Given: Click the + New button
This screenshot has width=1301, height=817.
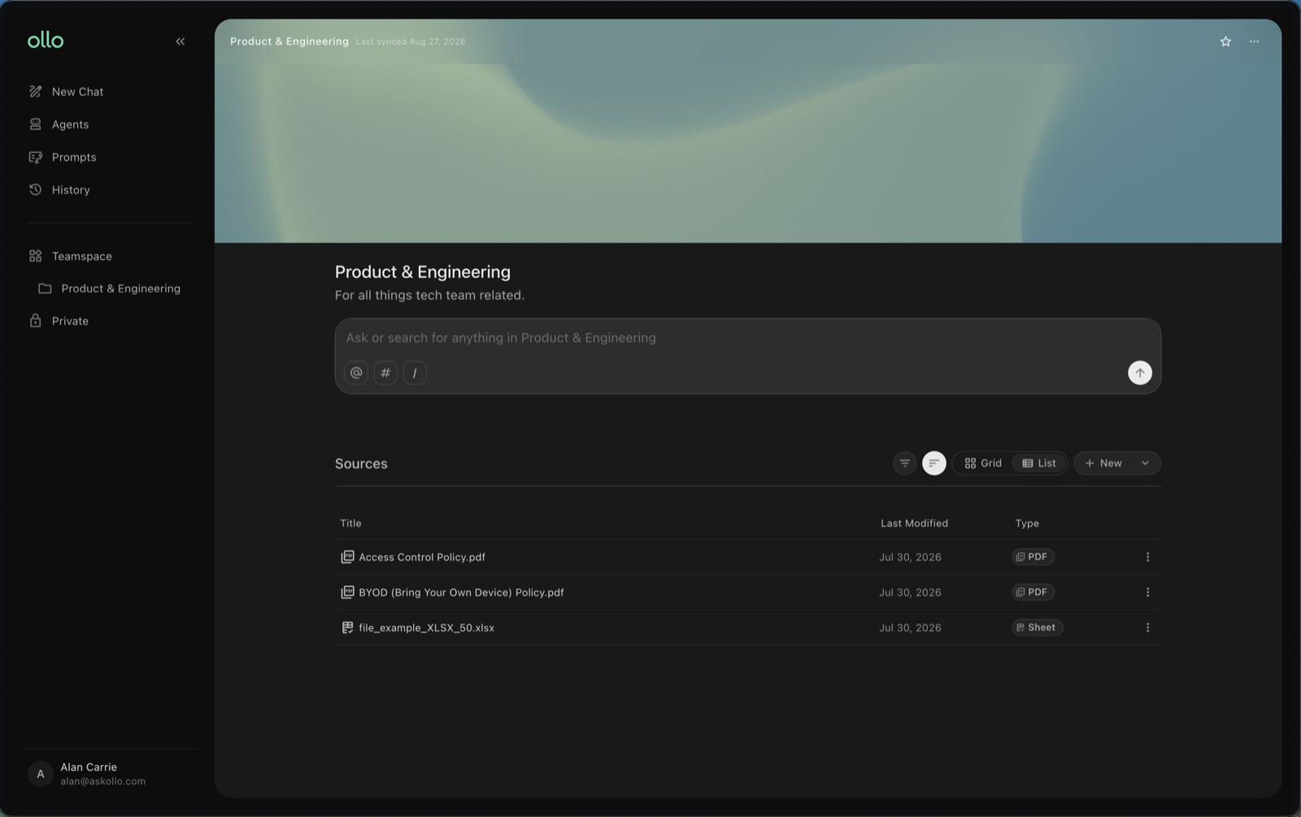Looking at the screenshot, I should tap(1103, 463).
